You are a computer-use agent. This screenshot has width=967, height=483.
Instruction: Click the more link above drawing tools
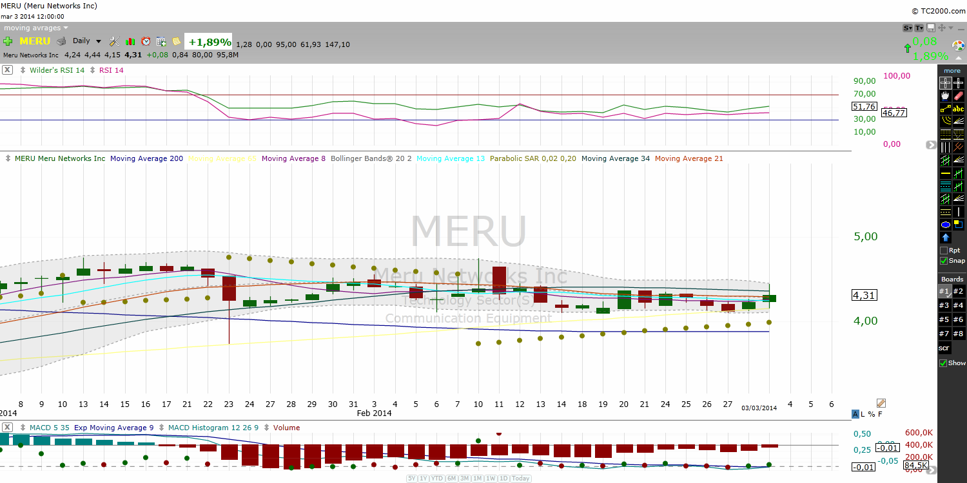(952, 71)
